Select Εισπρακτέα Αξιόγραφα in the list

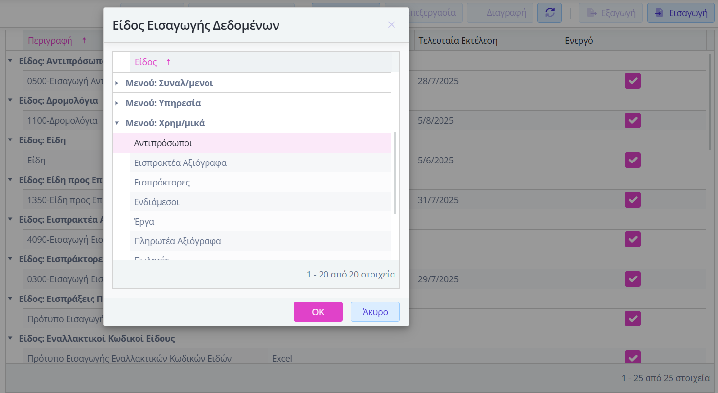pos(180,163)
